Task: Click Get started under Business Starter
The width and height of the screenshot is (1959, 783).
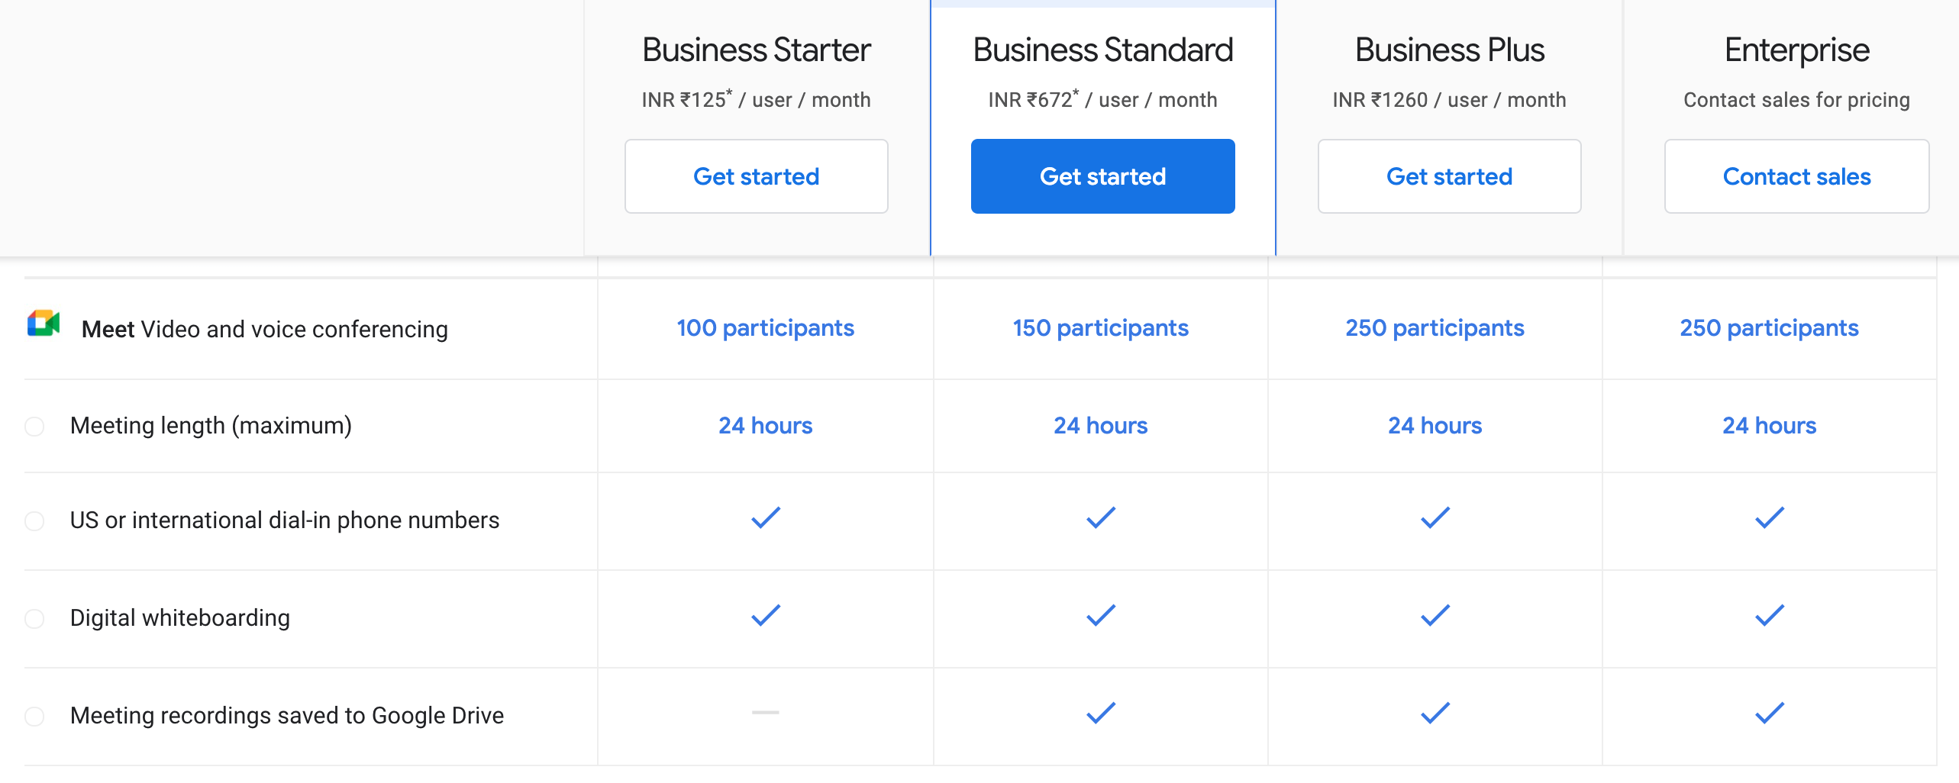Action: pos(756,176)
